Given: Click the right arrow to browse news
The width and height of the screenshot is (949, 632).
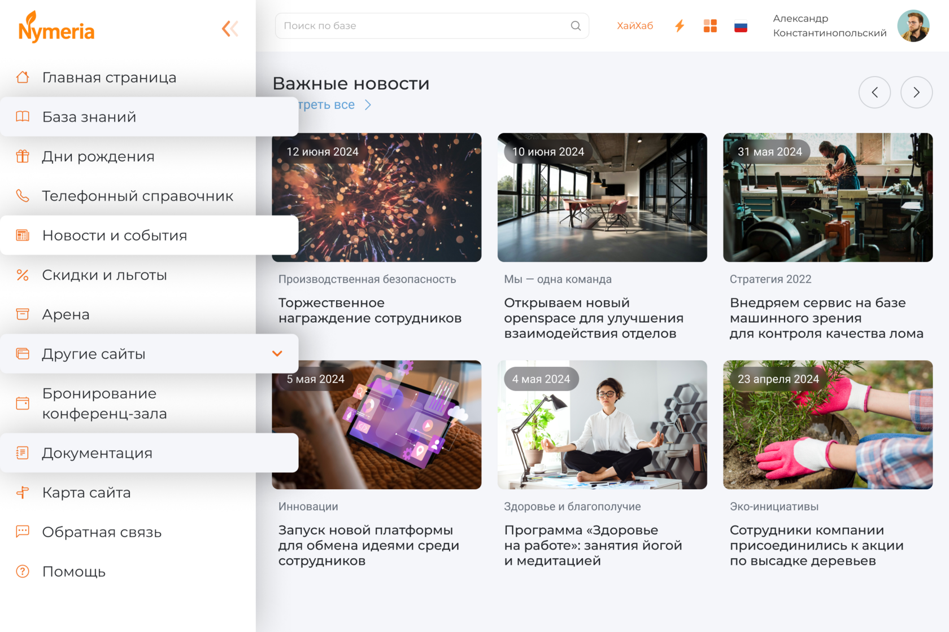Looking at the screenshot, I should point(916,92).
